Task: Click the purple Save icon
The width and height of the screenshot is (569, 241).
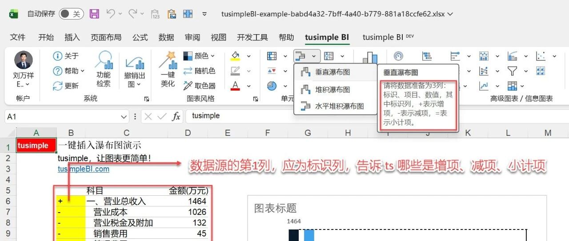Action: tap(94, 14)
